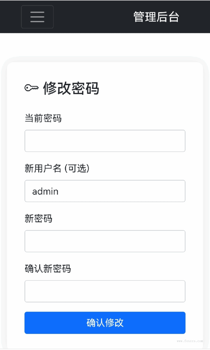Click the 修改密码 page heading
Image resolution: width=210 pixels, height=350 pixels.
click(71, 88)
